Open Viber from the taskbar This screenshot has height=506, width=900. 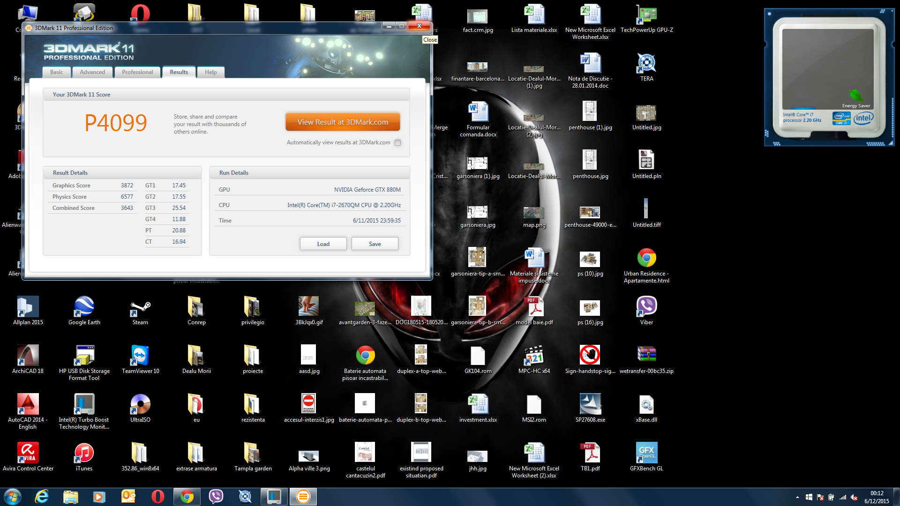pyautogui.click(x=216, y=497)
